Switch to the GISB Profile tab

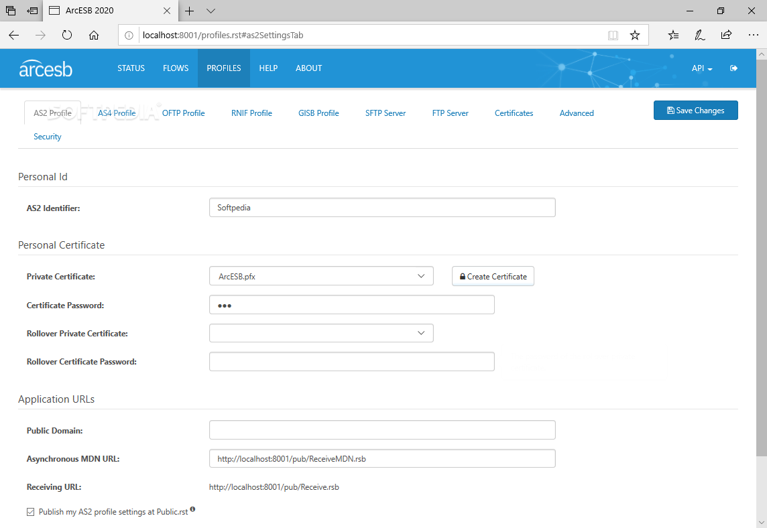coord(318,113)
